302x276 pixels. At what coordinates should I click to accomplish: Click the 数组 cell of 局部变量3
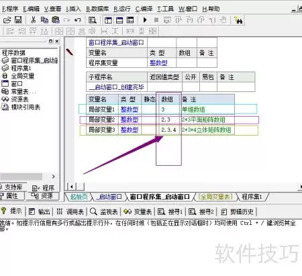coord(168,130)
